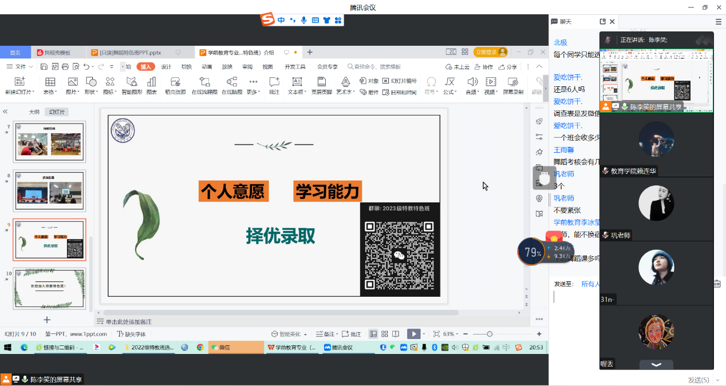Open 智能图形 smart graphics
Viewport: 726px width, 386px height.
132,82
